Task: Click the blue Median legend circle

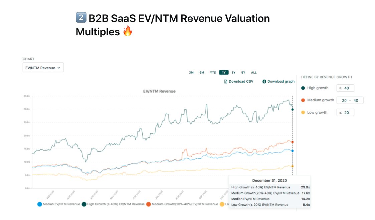Action: point(40,204)
